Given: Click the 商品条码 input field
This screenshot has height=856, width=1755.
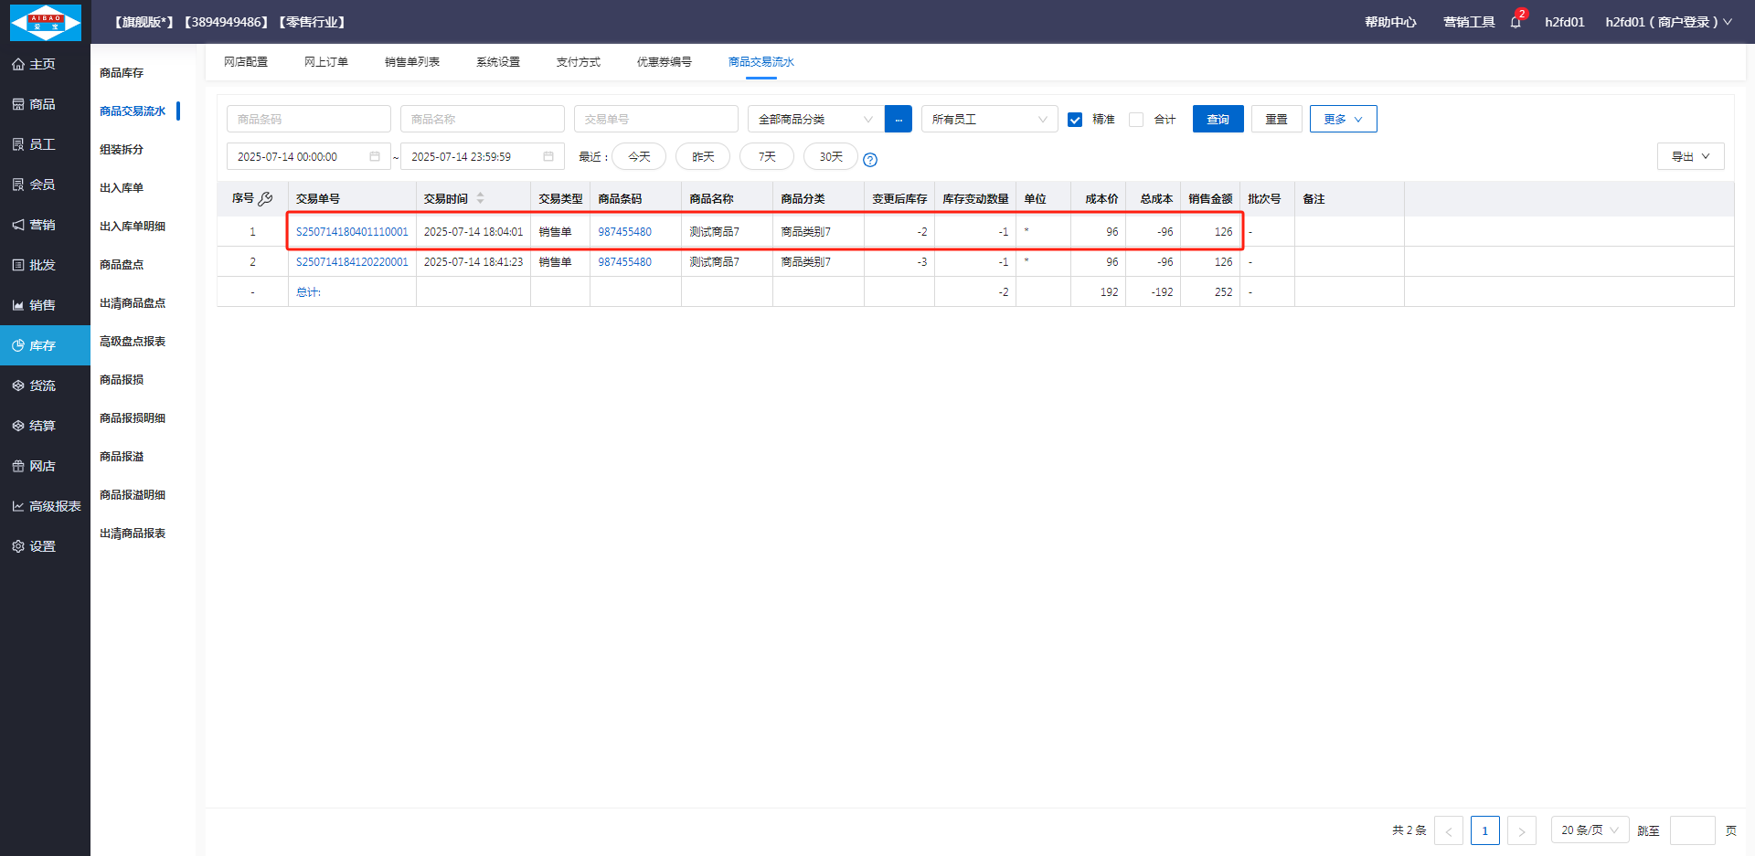Looking at the screenshot, I should [x=308, y=119].
